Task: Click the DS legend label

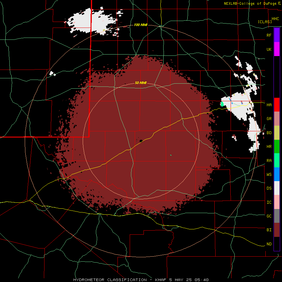Action: [x=269, y=188]
